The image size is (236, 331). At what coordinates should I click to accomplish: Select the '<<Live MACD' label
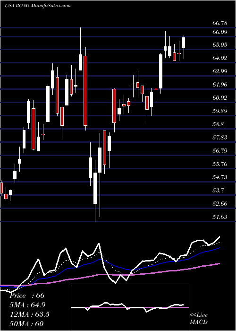click(199, 318)
